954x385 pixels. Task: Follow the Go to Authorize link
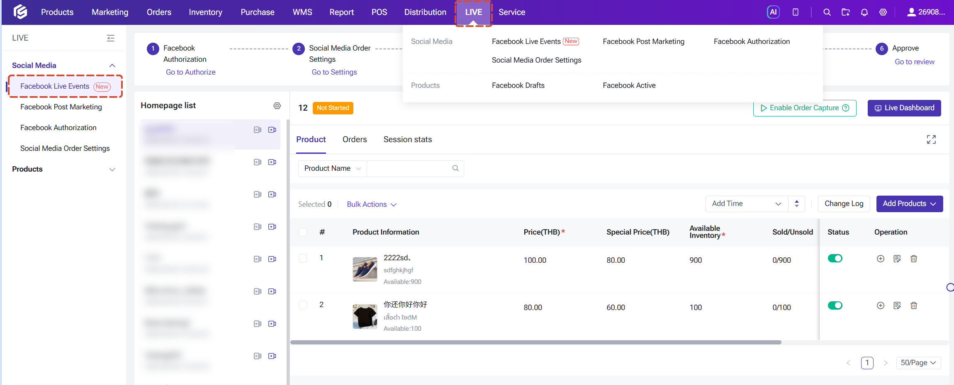click(x=191, y=72)
